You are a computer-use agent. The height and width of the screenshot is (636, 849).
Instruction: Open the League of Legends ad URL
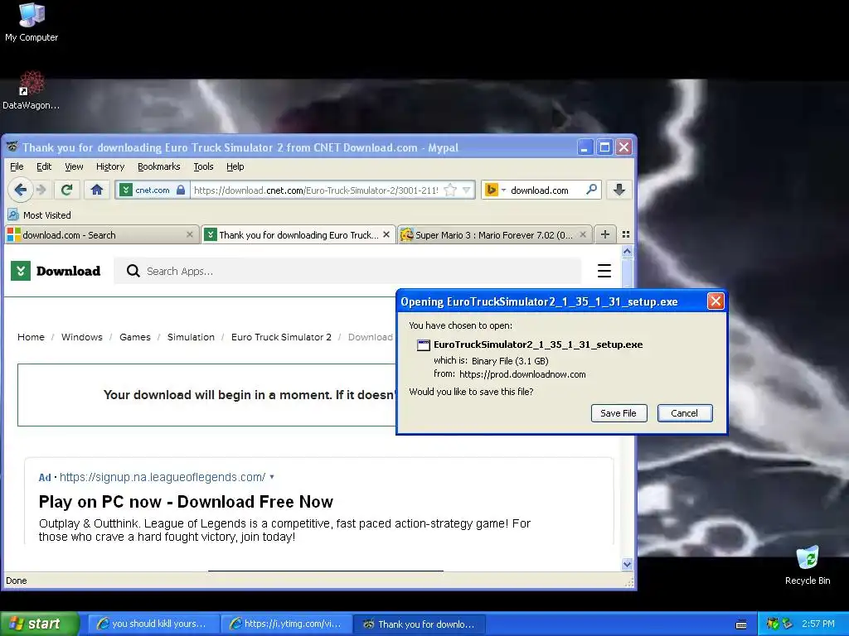163,477
